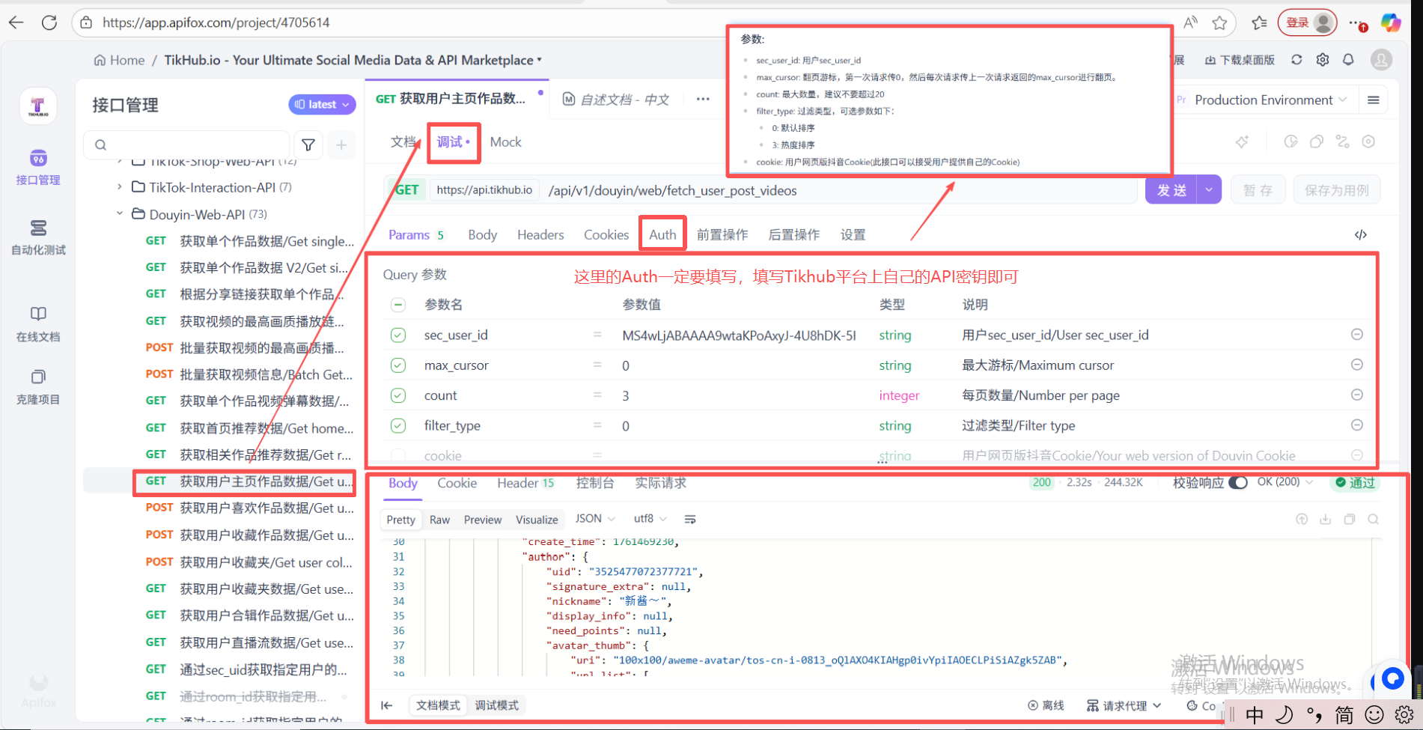Click the code snippet icon in params row
This screenshot has width=1423, height=730.
[1360, 235]
